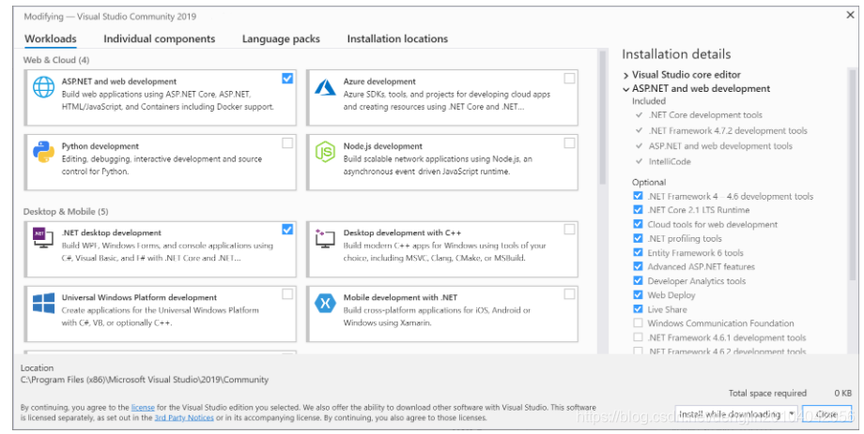Viewport: 864px width, 434px height.
Task: Click the .NET desktop development monitor icon
Action: coord(43,238)
